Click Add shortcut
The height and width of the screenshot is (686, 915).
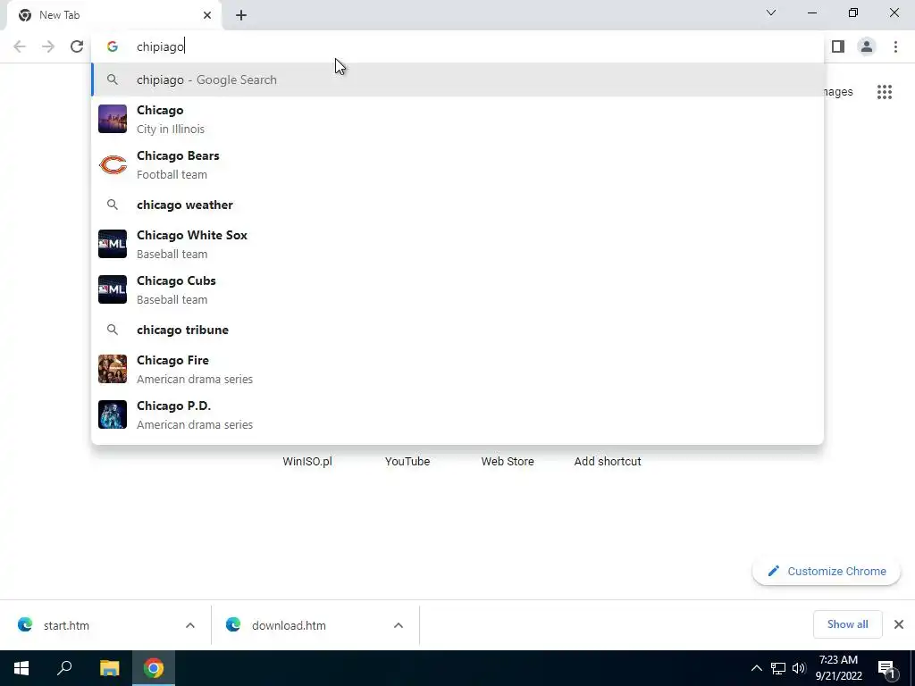(x=608, y=462)
